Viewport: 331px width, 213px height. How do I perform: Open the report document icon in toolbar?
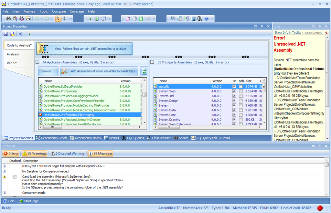click(x=97, y=19)
